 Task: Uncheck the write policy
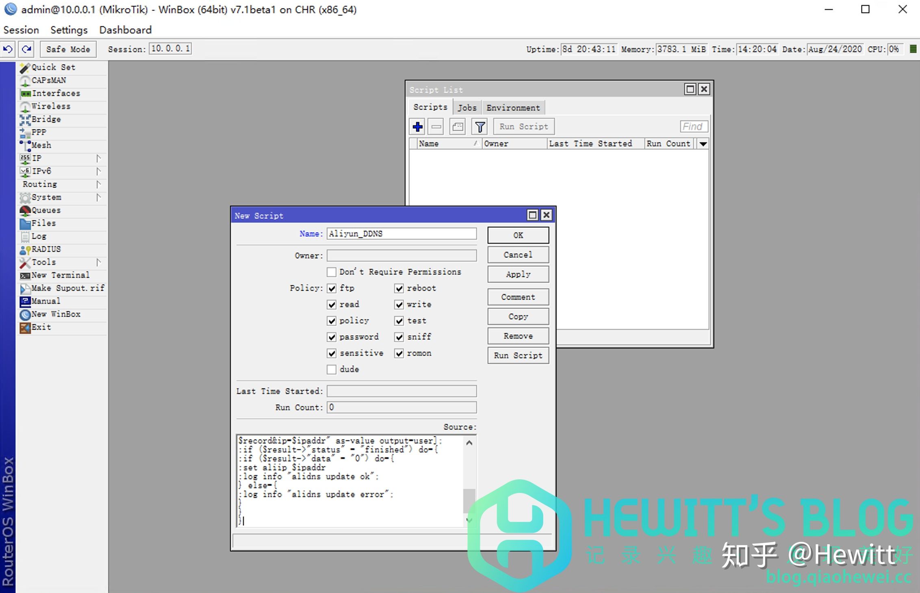pyautogui.click(x=399, y=305)
